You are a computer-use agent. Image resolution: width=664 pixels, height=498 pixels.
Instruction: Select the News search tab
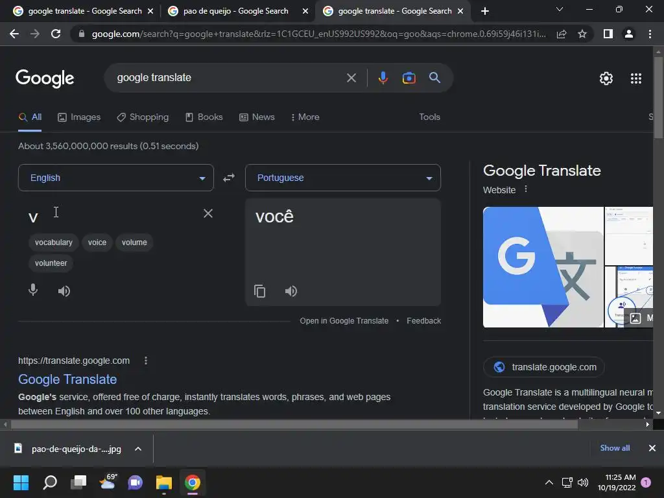(257, 117)
